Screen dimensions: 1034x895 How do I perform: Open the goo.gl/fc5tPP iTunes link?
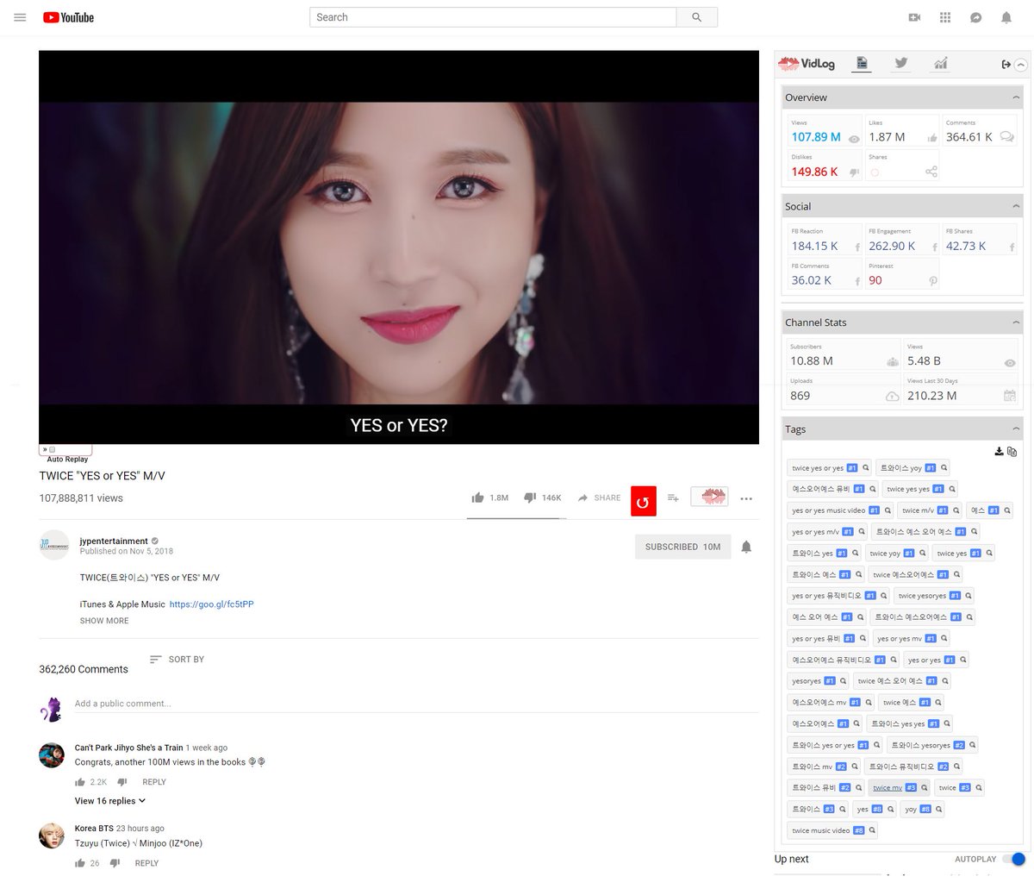coord(212,604)
